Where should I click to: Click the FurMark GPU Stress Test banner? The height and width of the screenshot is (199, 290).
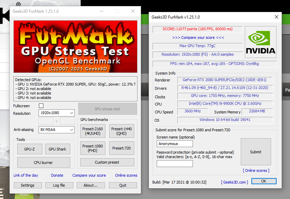click(75, 46)
